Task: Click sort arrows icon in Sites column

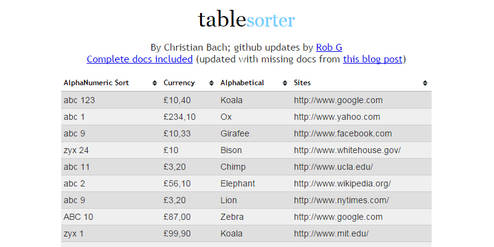Action: click(425, 83)
